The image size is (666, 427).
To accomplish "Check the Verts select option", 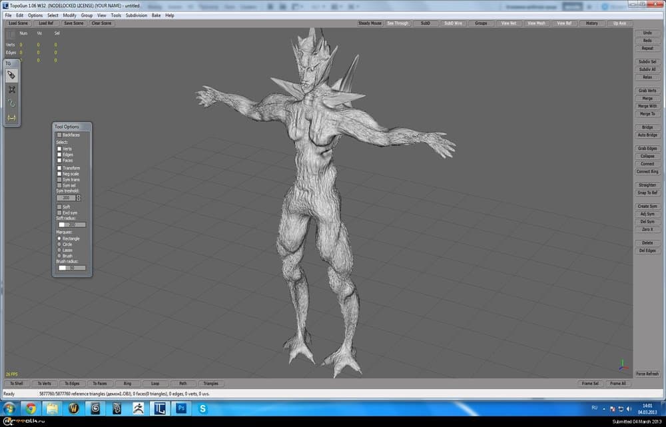I will [59, 149].
